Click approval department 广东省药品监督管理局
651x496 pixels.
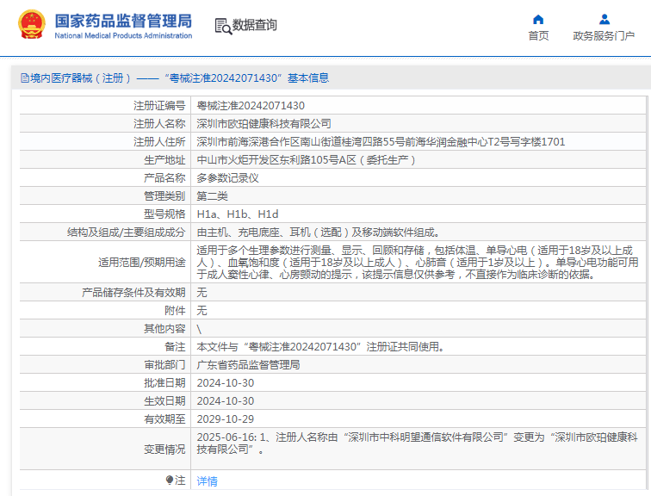(248, 365)
